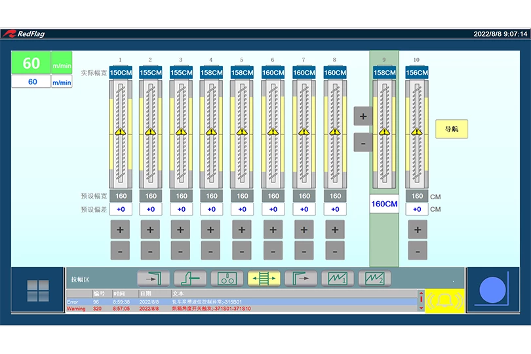
Task: Click the actual width 150CM label
Action: point(121,73)
